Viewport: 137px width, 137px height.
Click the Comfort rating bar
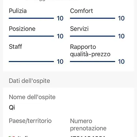point(93,18)
